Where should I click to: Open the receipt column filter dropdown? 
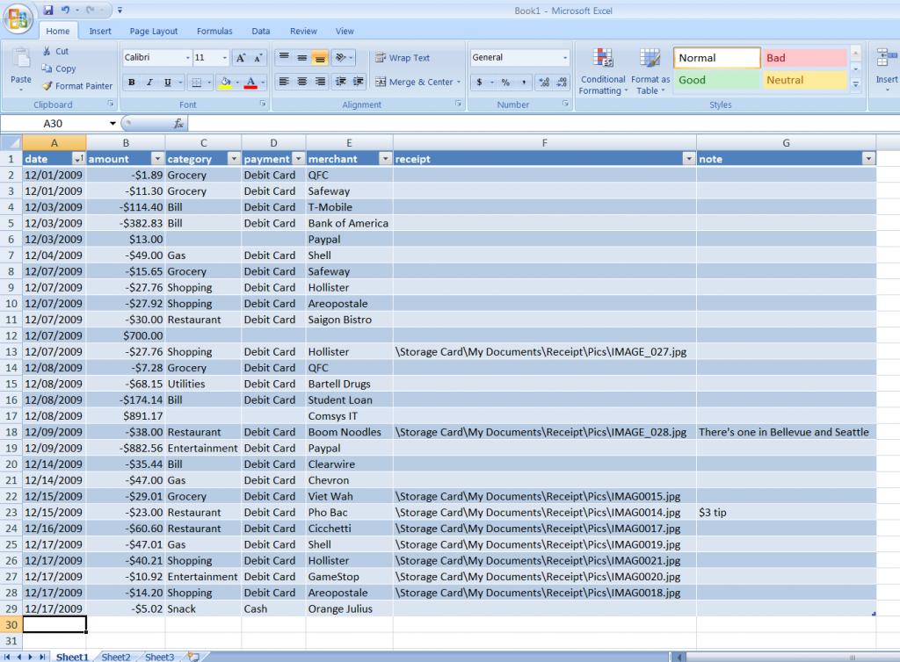[x=689, y=159]
